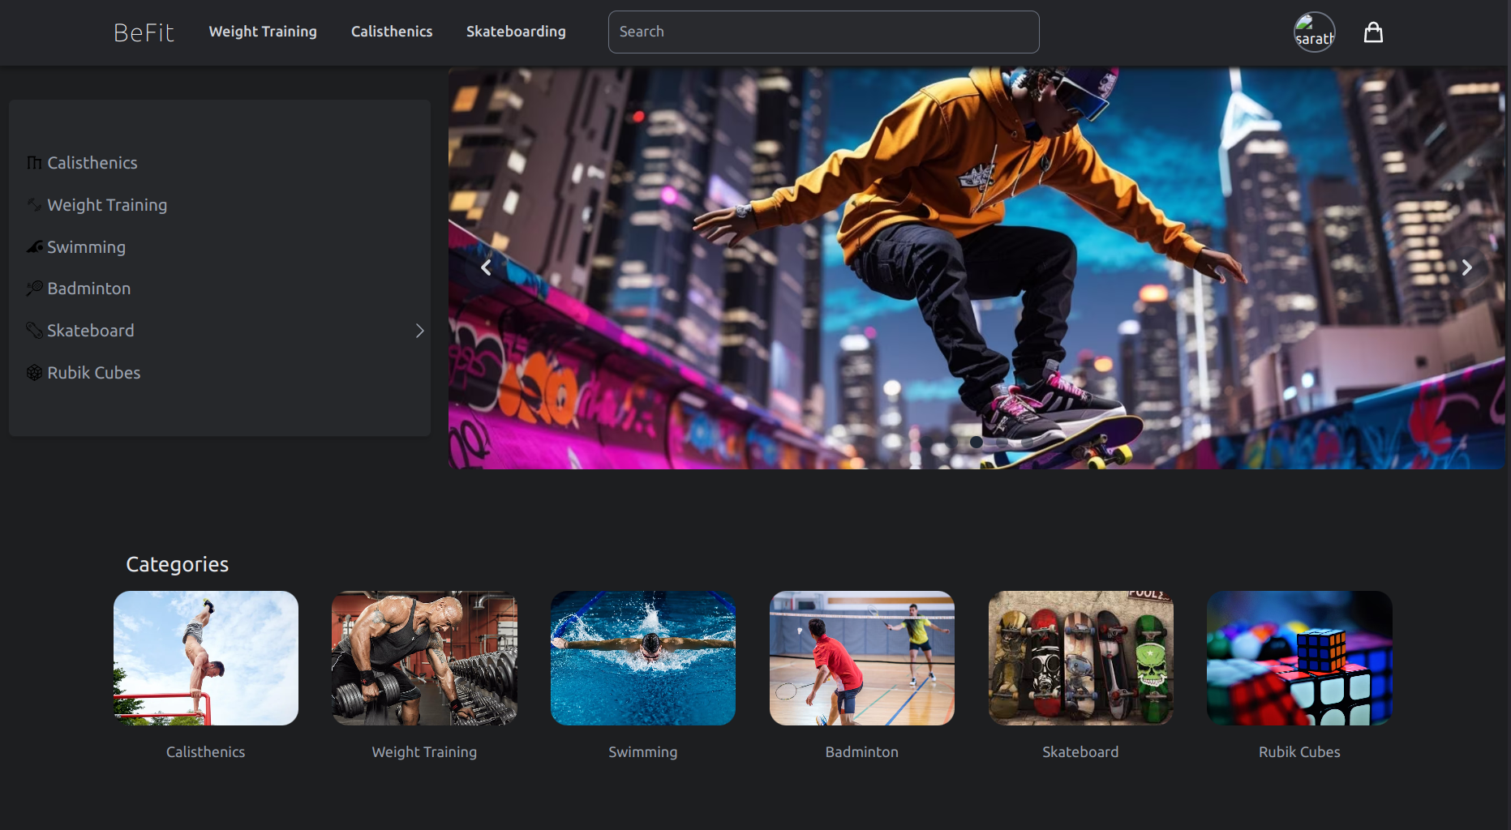Advance to next carousel slide

1466,267
